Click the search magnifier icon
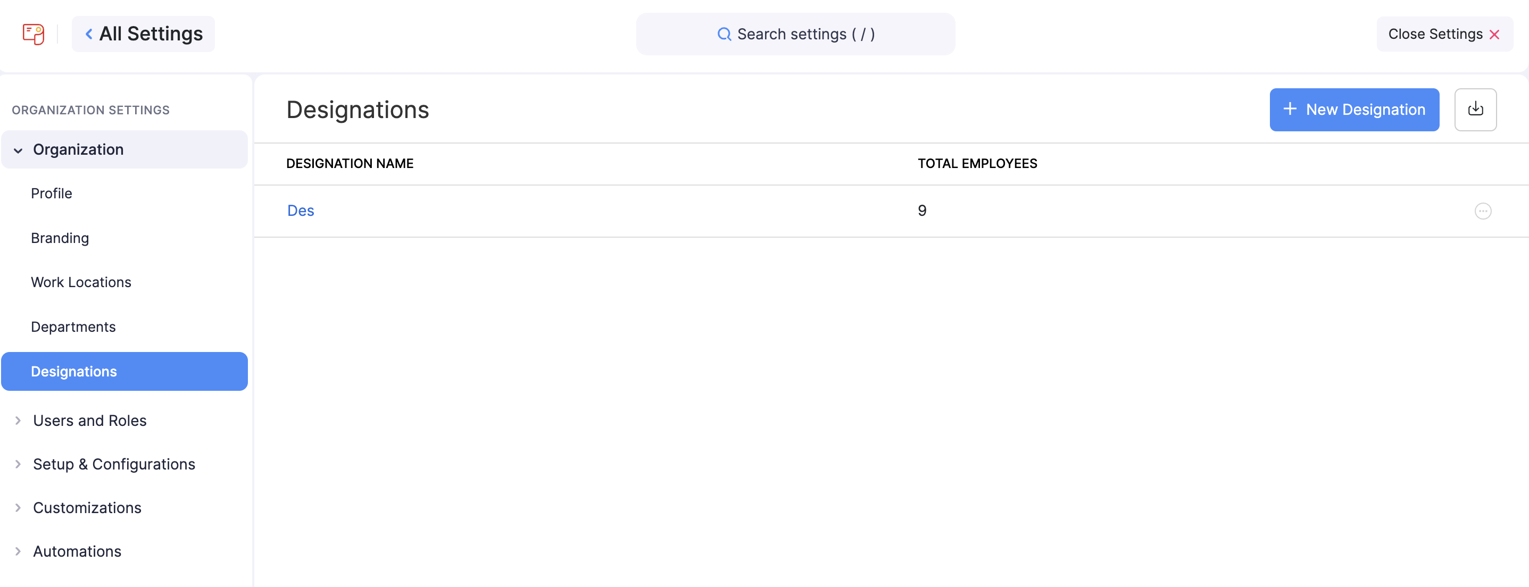The width and height of the screenshot is (1529, 587). pyautogui.click(x=724, y=35)
